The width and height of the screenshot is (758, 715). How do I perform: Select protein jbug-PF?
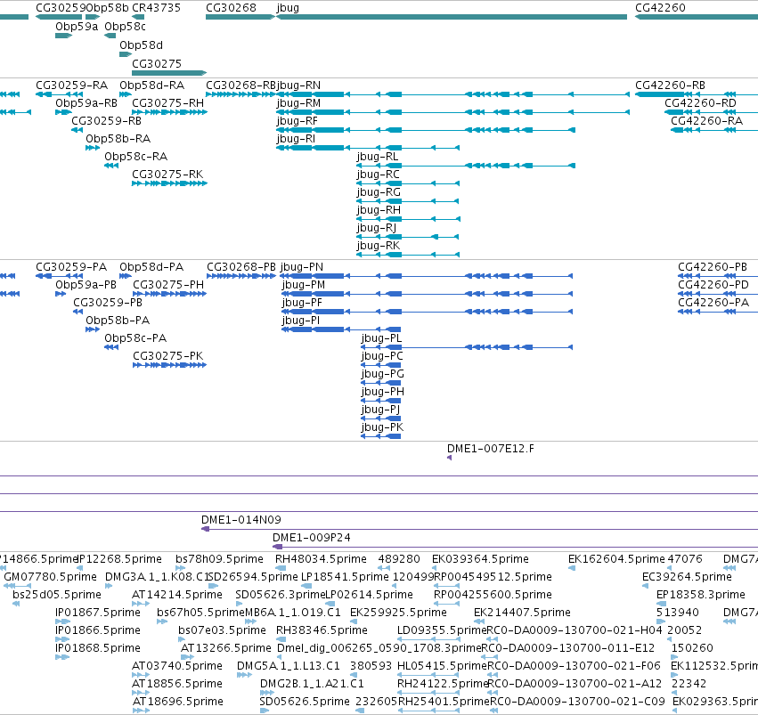(302, 303)
